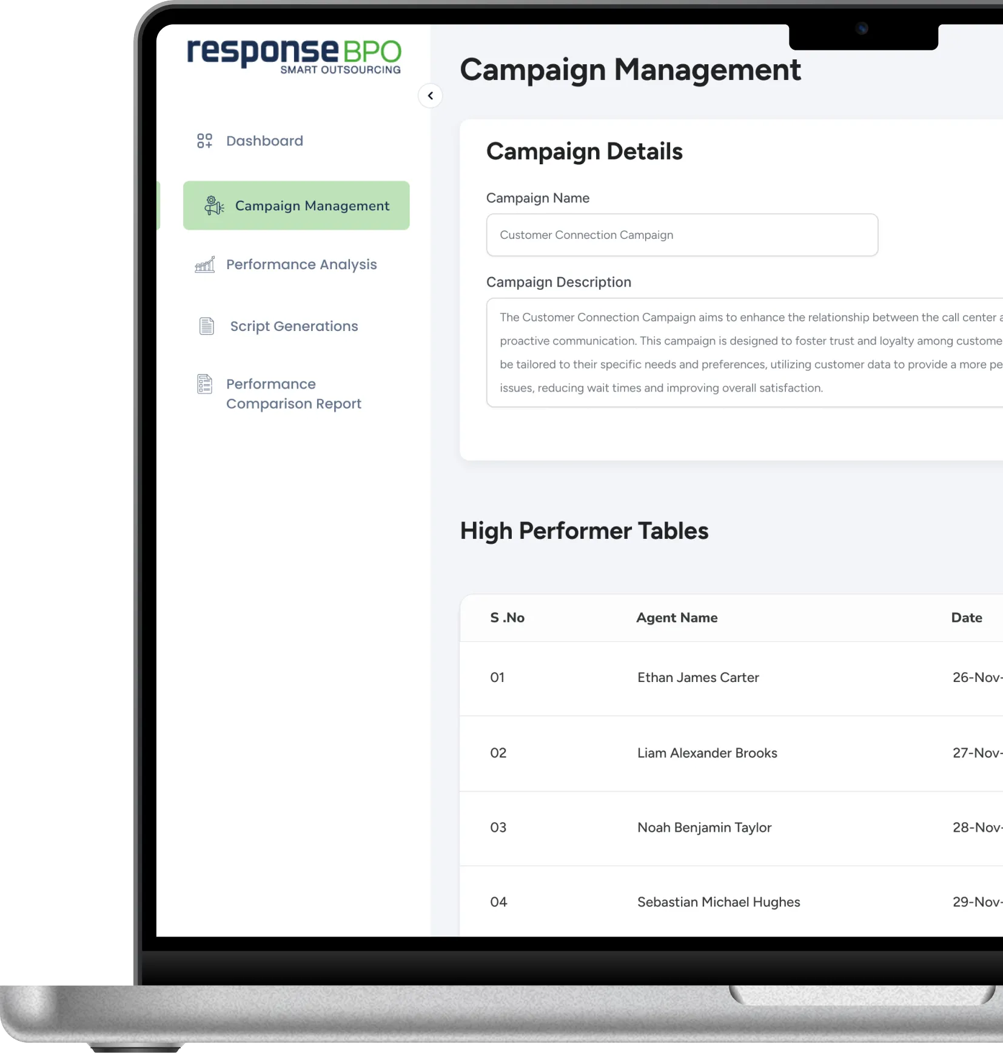The width and height of the screenshot is (1003, 1053).
Task: Select agent Noah Benjamin Taylor
Action: (704, 827)
